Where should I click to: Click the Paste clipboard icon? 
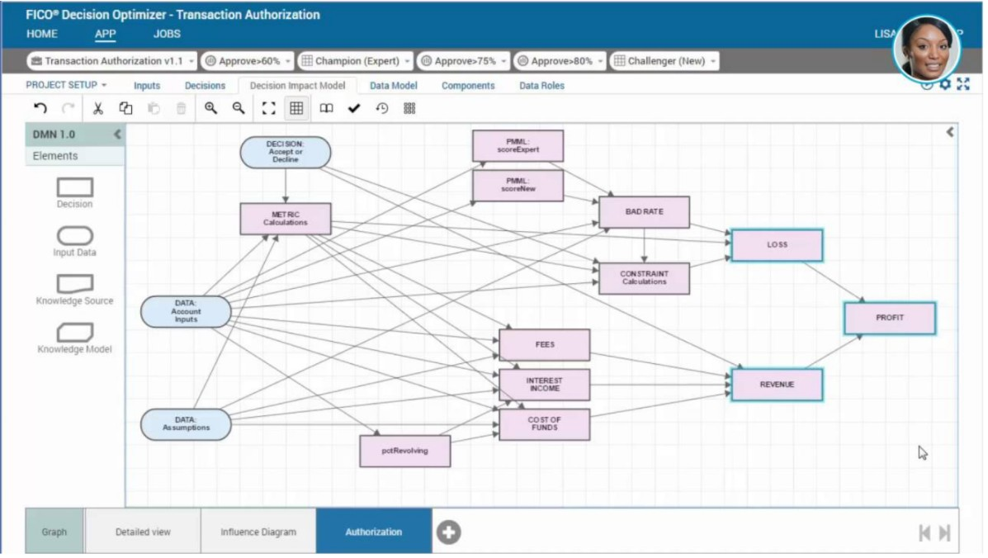(154, 108)
